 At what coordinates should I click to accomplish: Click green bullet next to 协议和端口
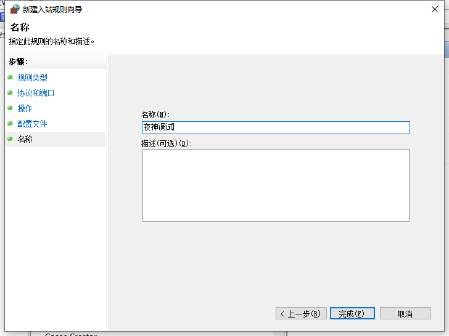pos(10,93)
